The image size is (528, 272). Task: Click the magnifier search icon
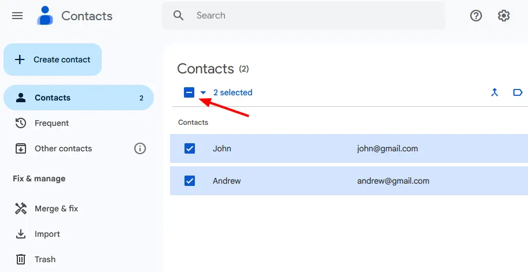[179, 16]
